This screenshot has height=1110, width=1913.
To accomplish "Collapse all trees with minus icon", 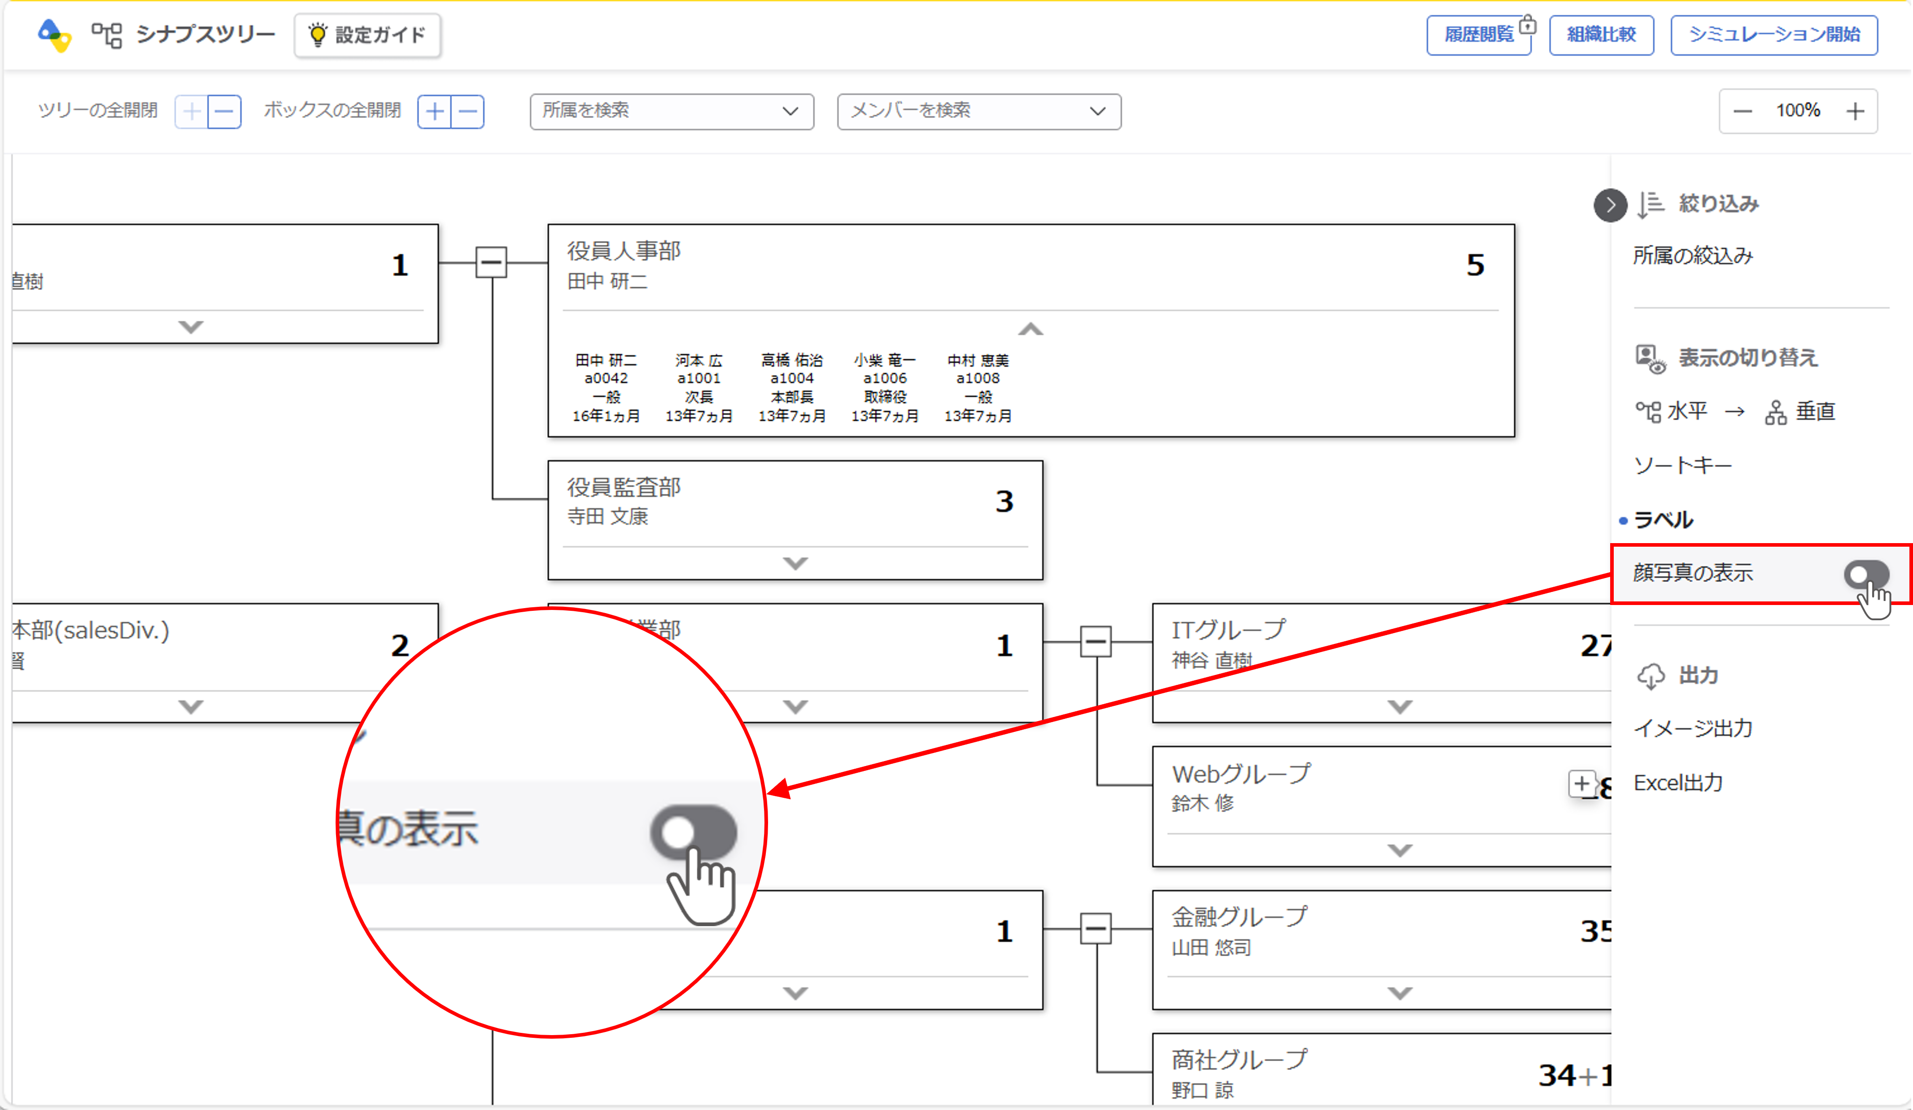I will pyautogui.click(x=225, y=112).
